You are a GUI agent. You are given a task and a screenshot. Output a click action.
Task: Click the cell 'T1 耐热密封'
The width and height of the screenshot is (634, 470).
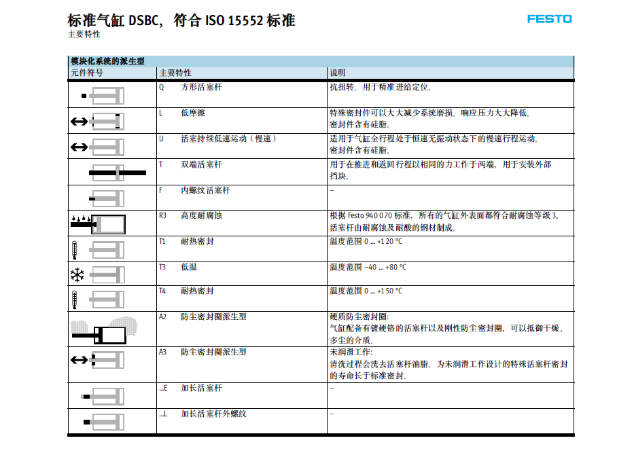coord(186,241)
